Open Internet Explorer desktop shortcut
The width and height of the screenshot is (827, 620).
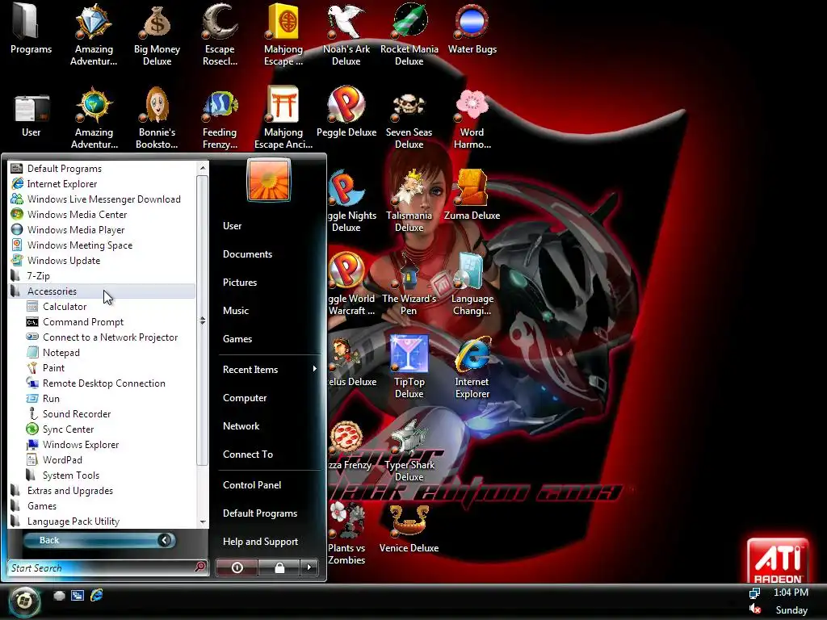[x=472, y=367]
